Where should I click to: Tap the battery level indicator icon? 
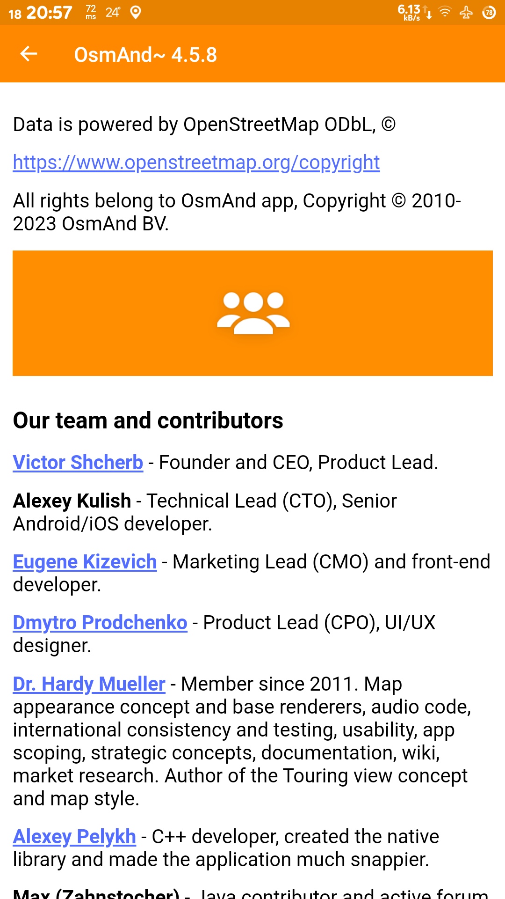coord(489,12)
